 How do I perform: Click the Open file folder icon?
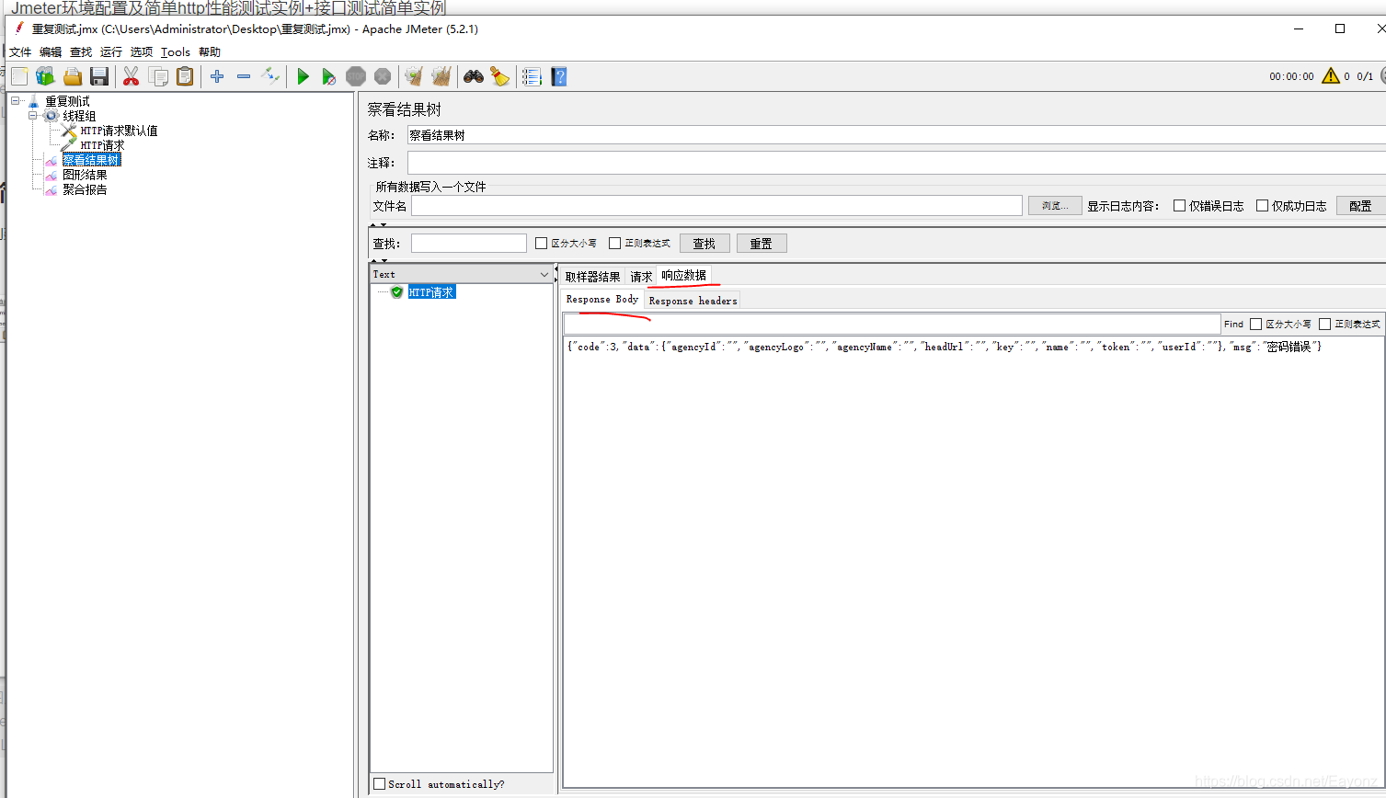pos(73,76)
